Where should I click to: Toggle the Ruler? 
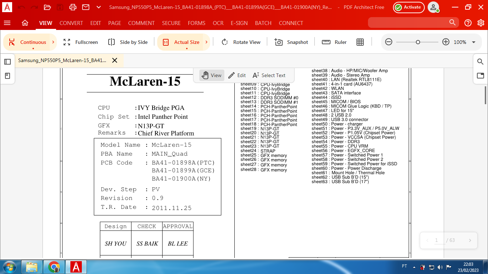click(334, 42)
